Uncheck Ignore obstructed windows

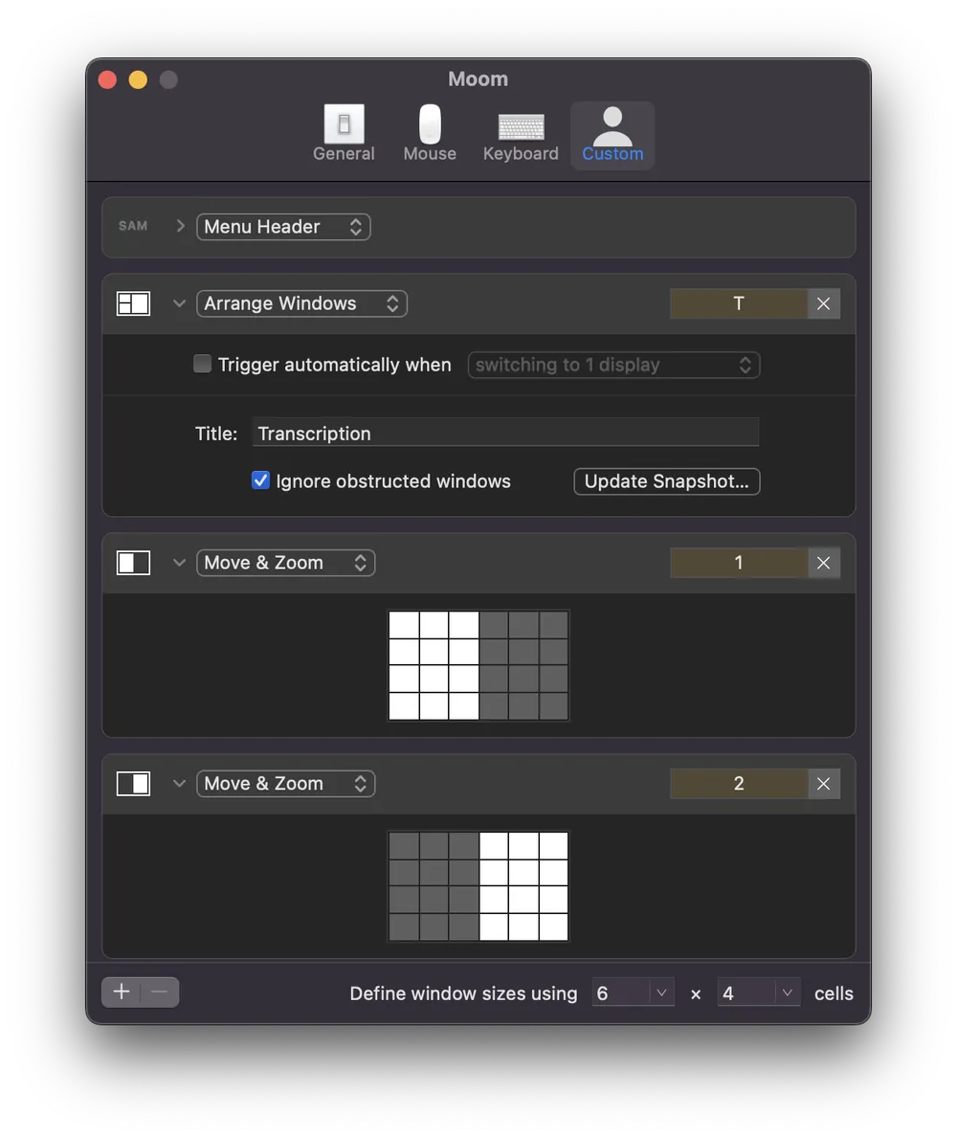pos(260,480)
